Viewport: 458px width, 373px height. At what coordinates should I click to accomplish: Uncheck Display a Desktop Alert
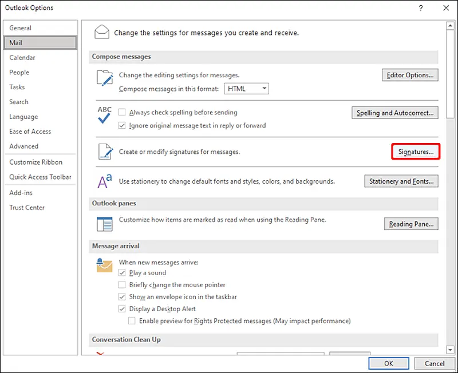[x=122, y=309]
